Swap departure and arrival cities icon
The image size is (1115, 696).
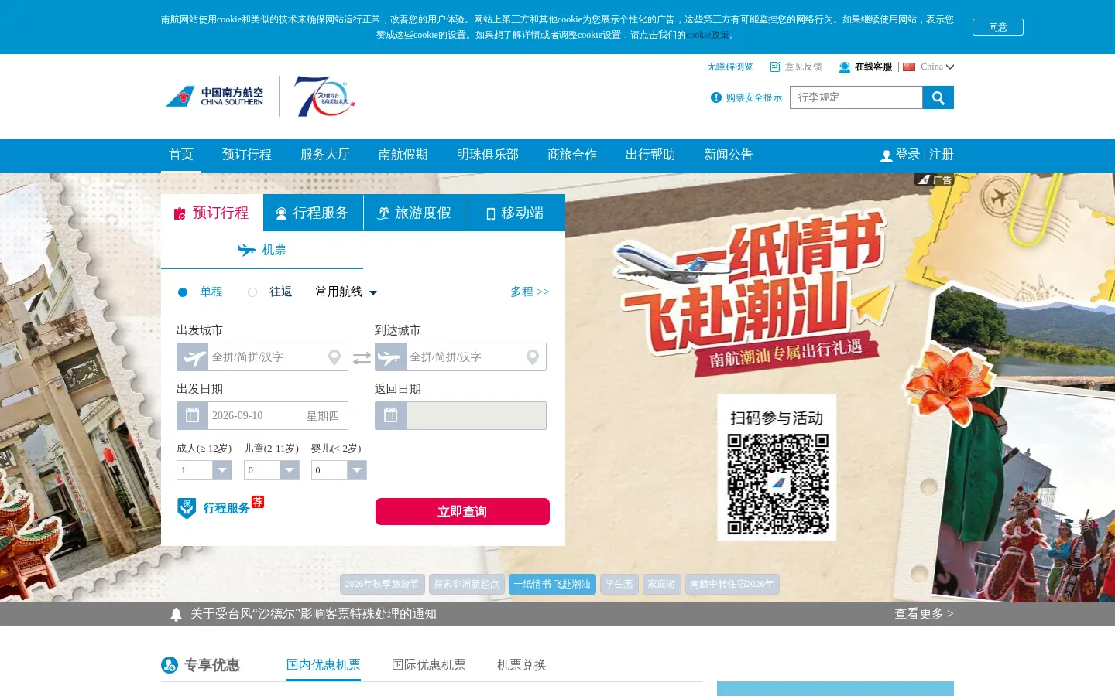pyautogui.click(x=362, y=357)
